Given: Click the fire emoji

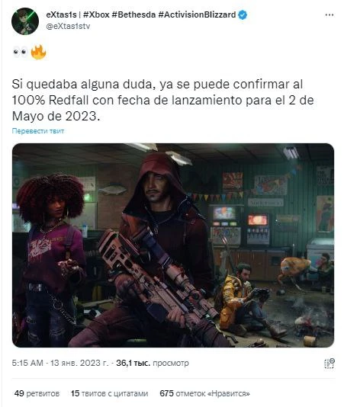Looking at the screenshot, I should pyautogui.click(x=38, y=52).
